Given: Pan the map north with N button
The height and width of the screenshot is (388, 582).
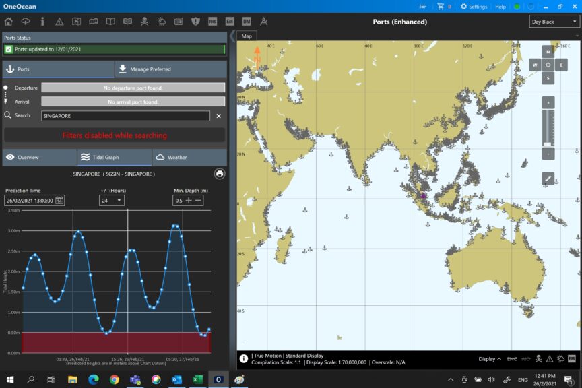Looking at the screenshot, I should tap(548, 52).
